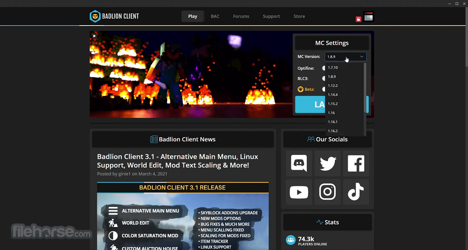The width and height of the screenshot is (468, 250).
Task: Open the Facebook social link
Action: (356, 163)
